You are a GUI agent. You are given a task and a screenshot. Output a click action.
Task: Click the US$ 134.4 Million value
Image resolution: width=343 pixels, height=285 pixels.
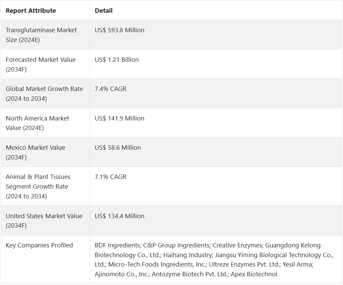(x=120, y=216)
